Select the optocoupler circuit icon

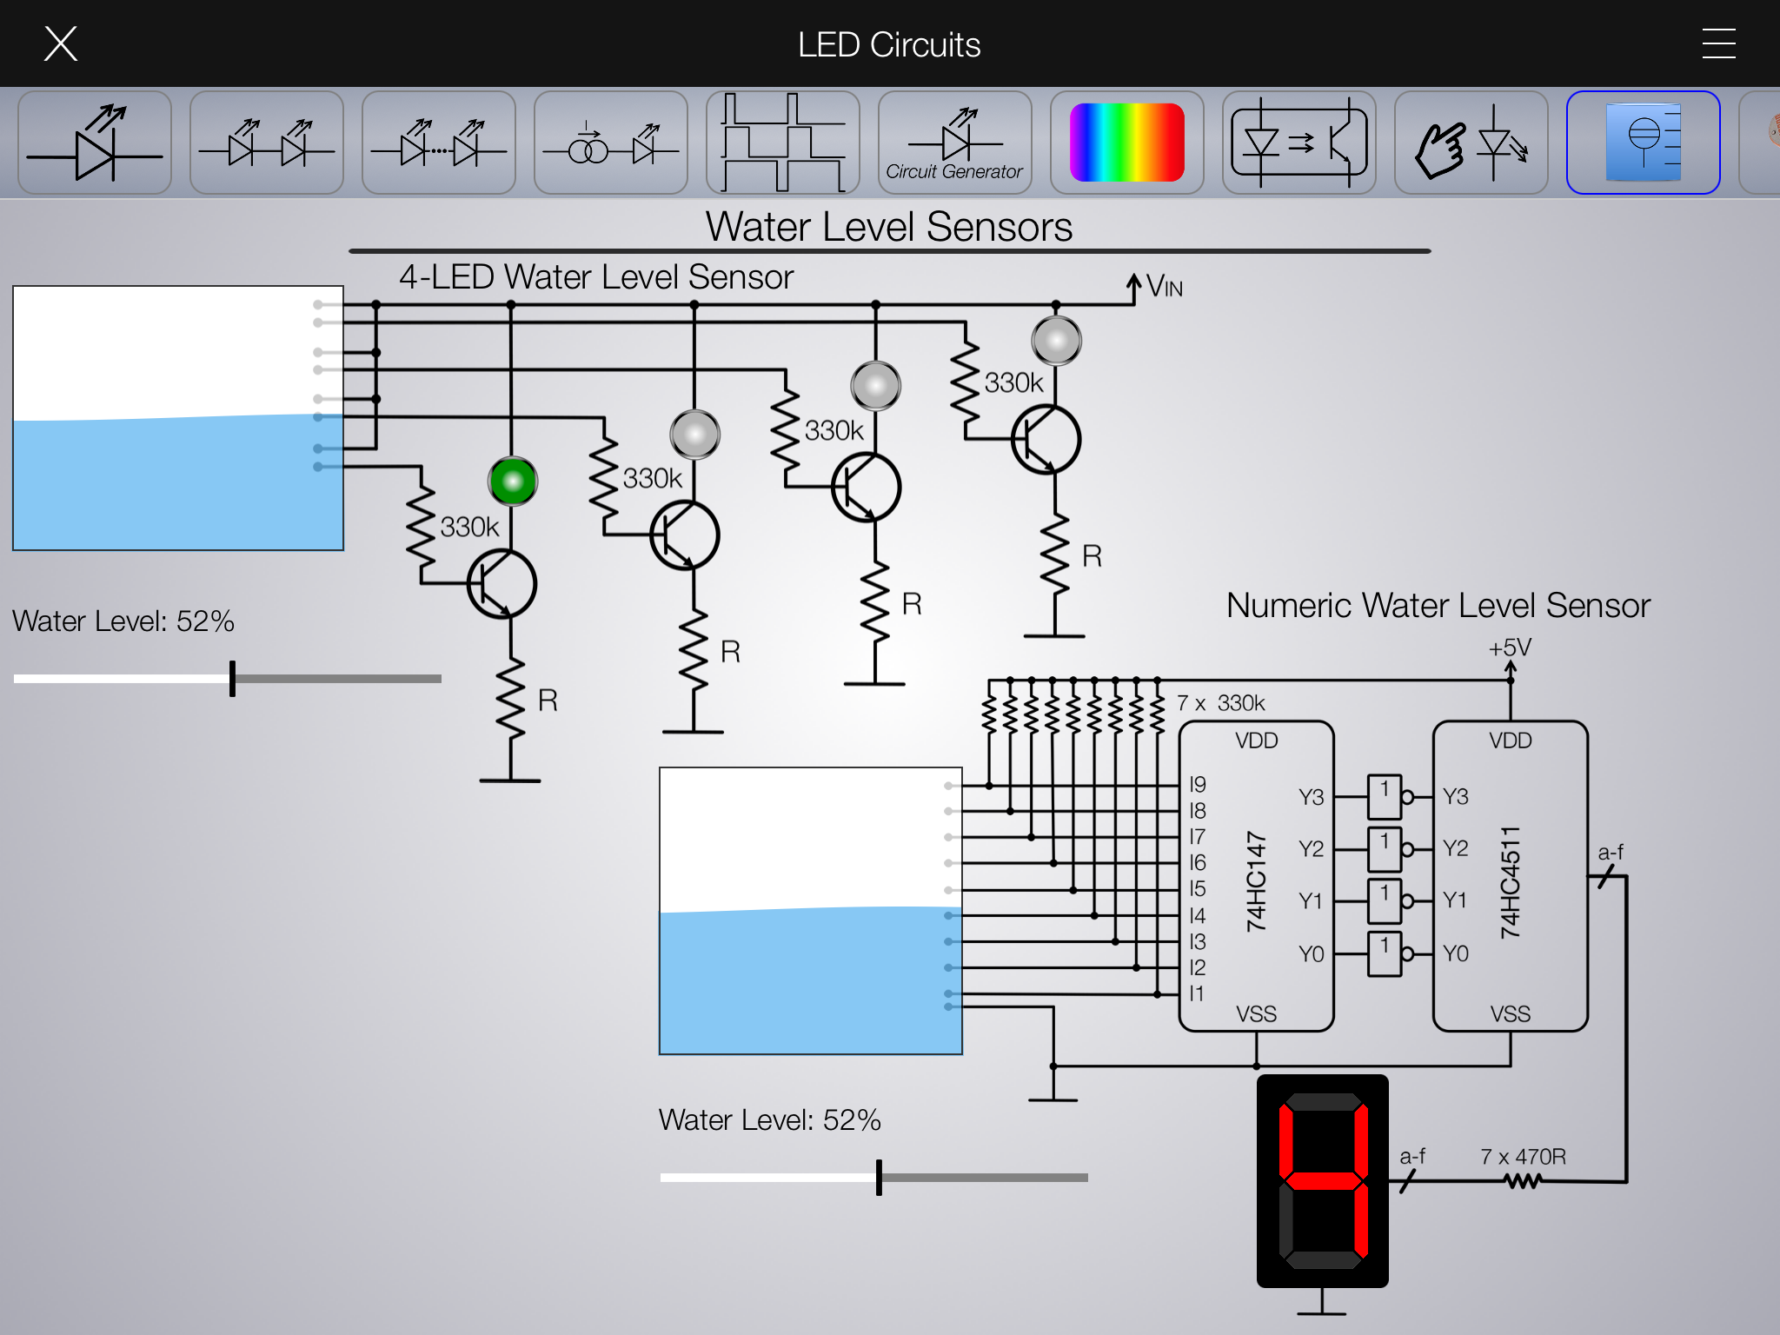tap(1299, 143)
